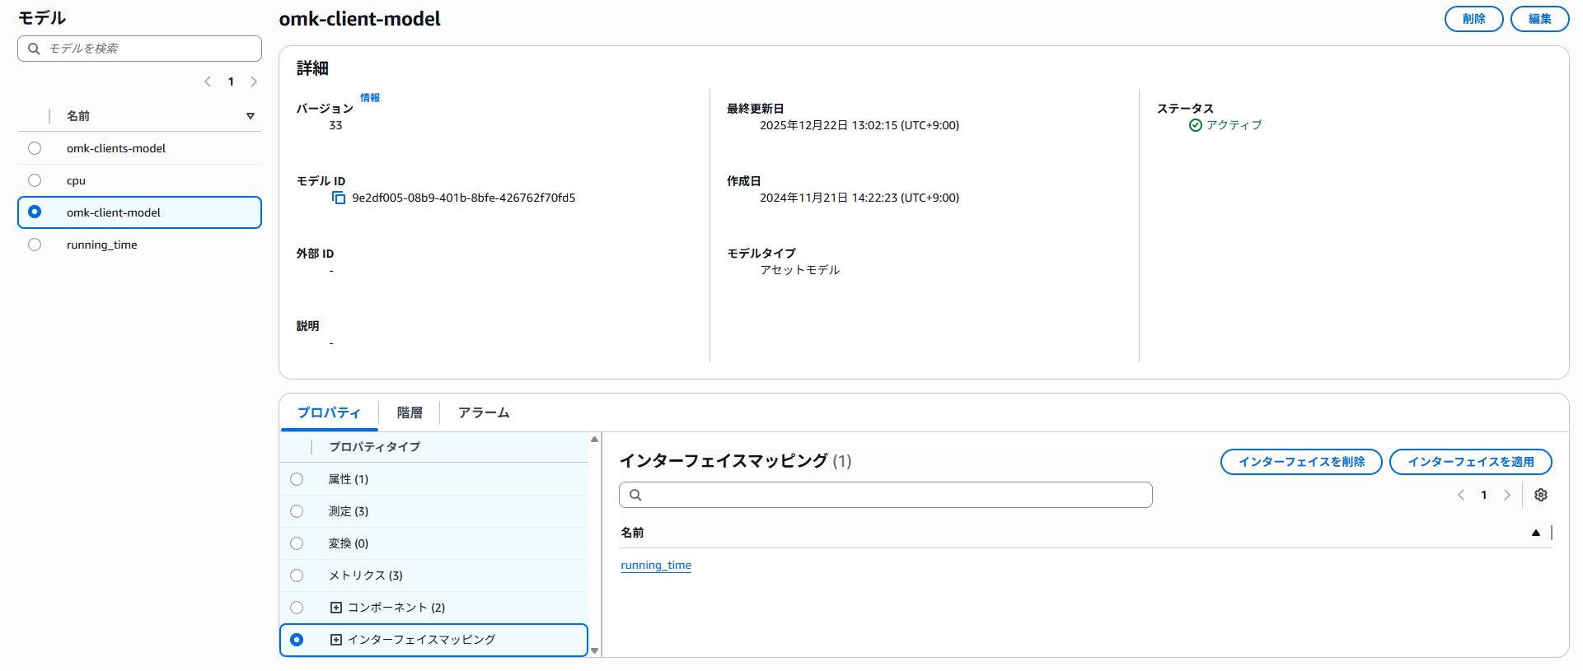This screenshot has height=671, width=1583.
Task: Open interface mapping table settings gear
Action: 1540,495
